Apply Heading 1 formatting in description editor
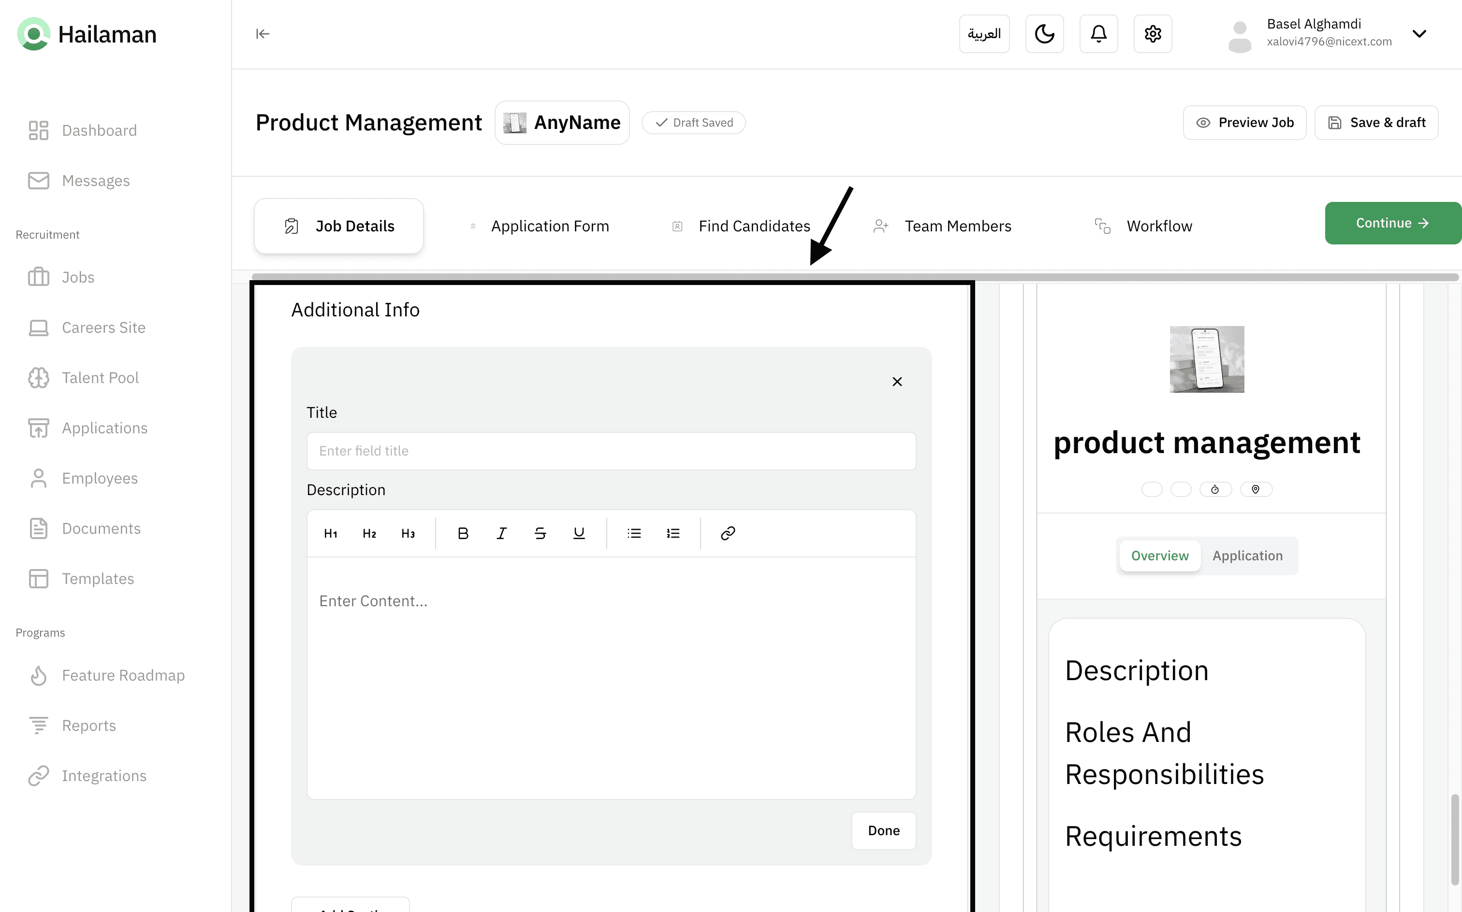The height and width of the screenshot is (912, 1462). point(330,533)
